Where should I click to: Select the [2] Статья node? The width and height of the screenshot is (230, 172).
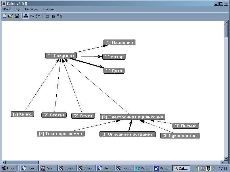coord(54,115)
